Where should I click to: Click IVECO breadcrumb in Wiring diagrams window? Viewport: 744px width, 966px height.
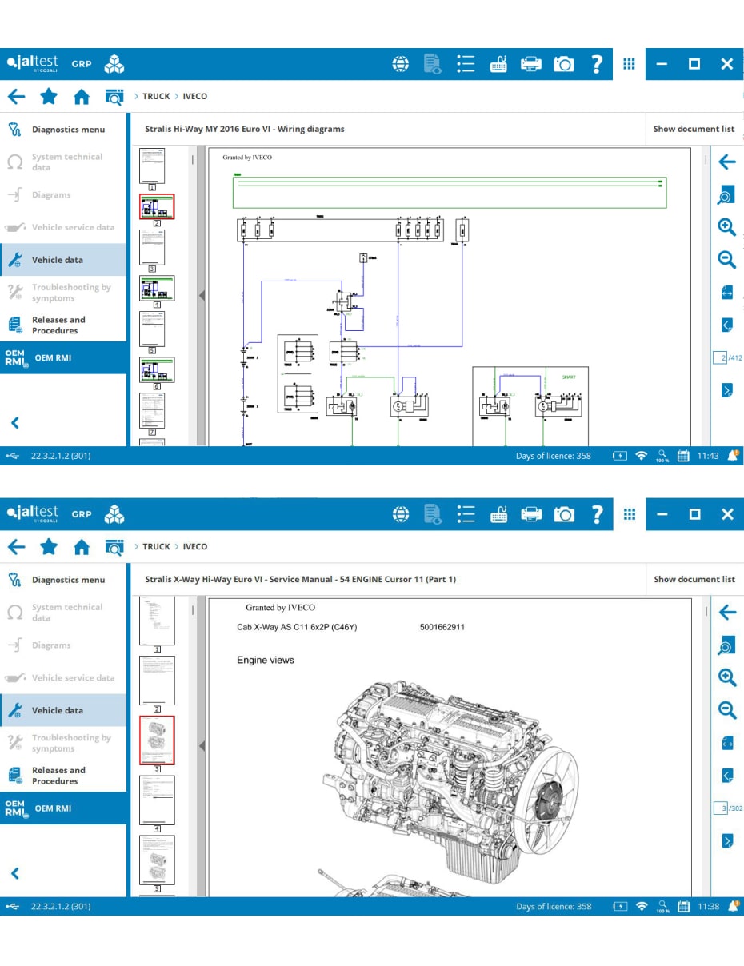tap(194, 97)
